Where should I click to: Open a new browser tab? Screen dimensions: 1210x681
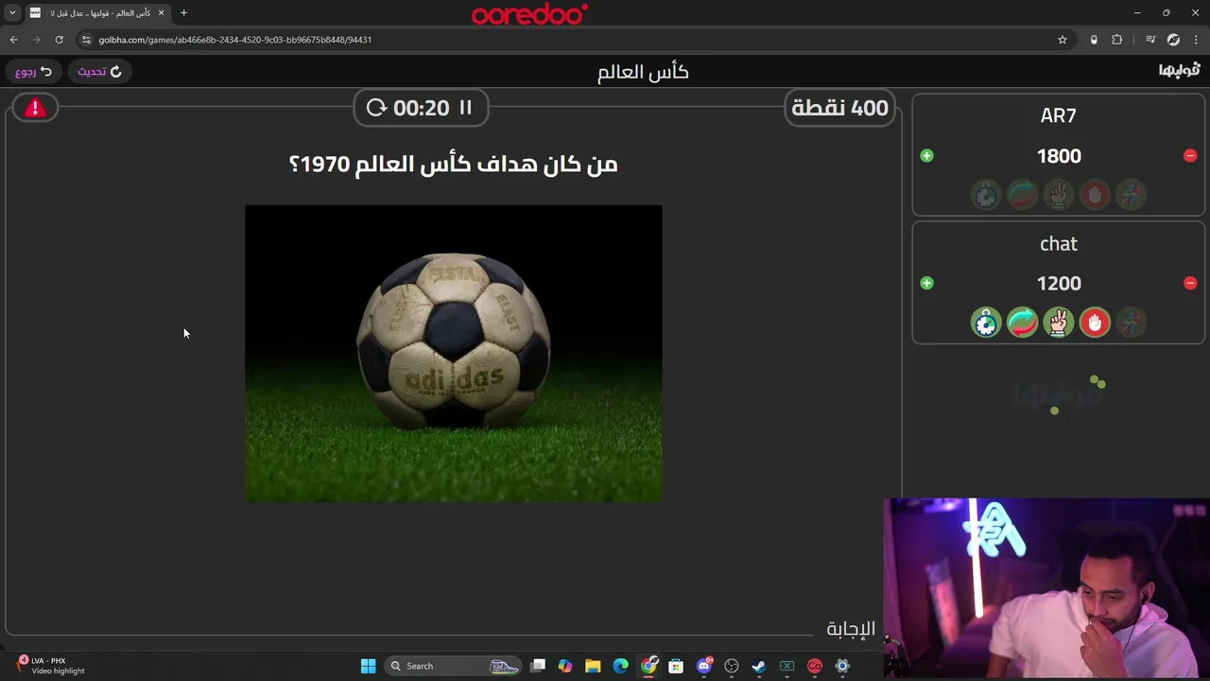click(x=183, y=13)
